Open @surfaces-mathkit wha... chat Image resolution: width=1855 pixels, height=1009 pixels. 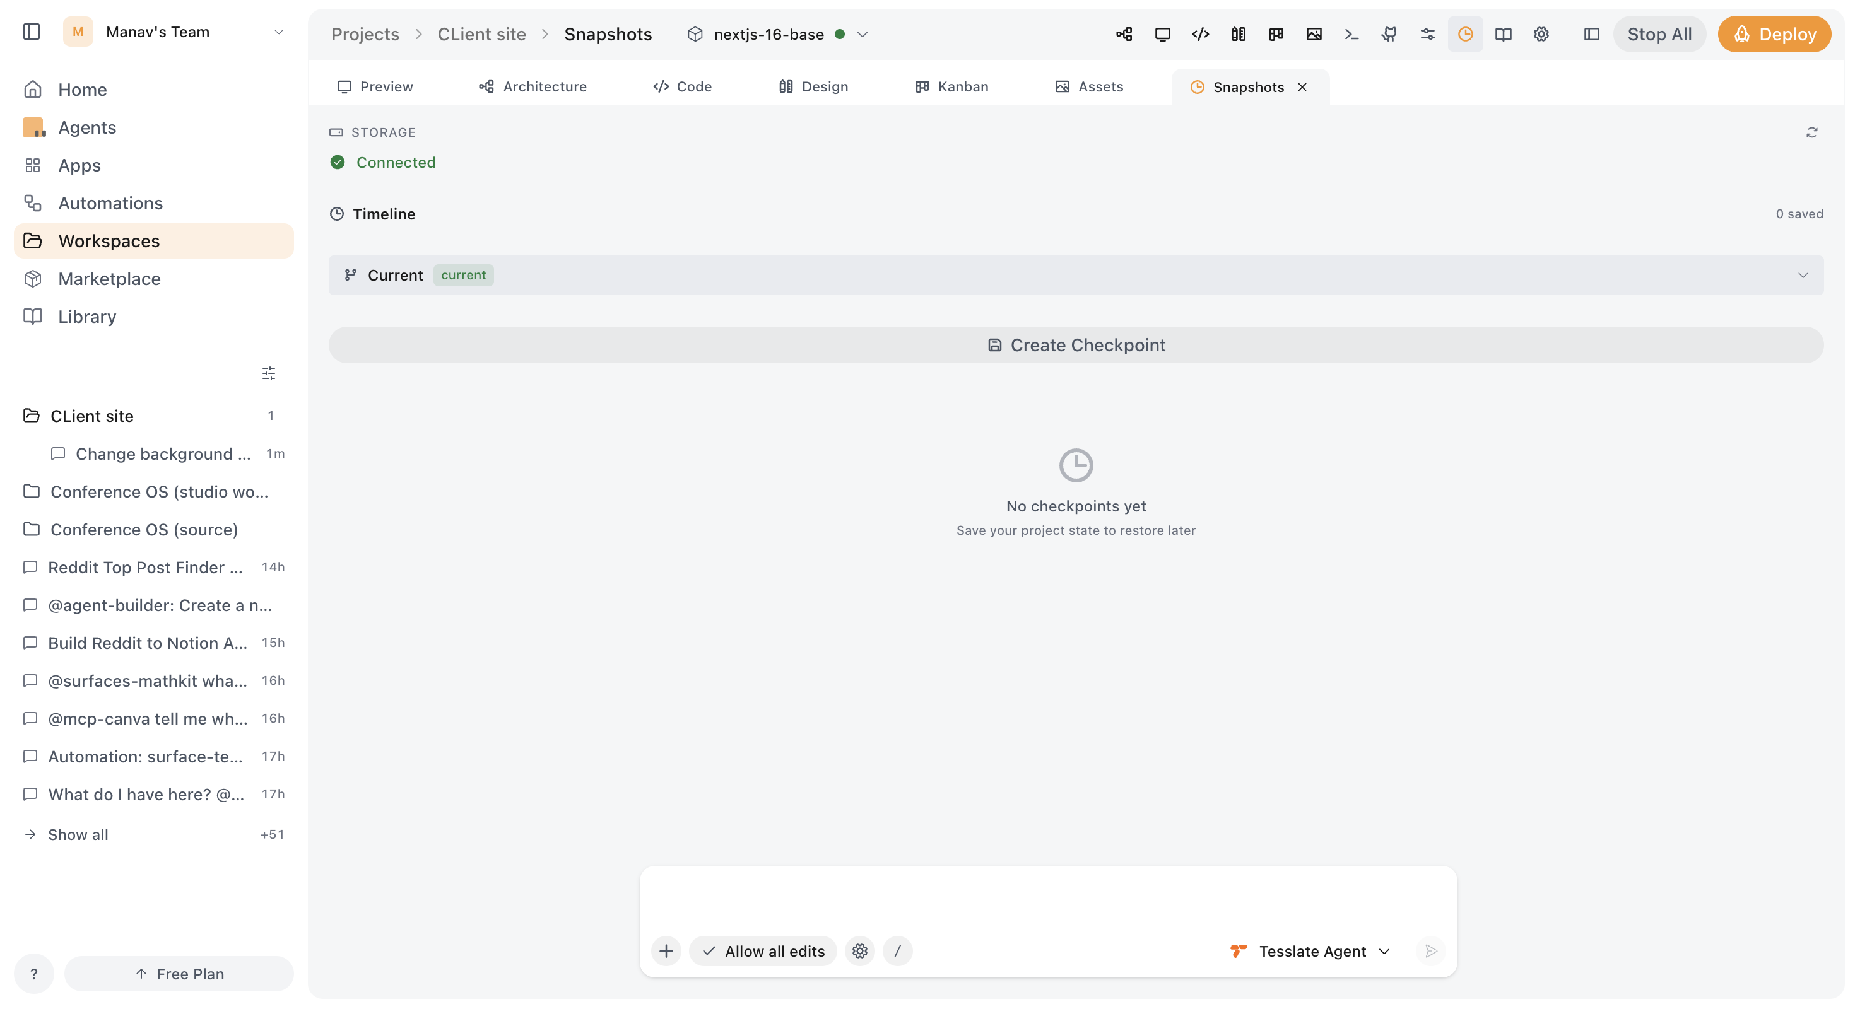point(153,680)
